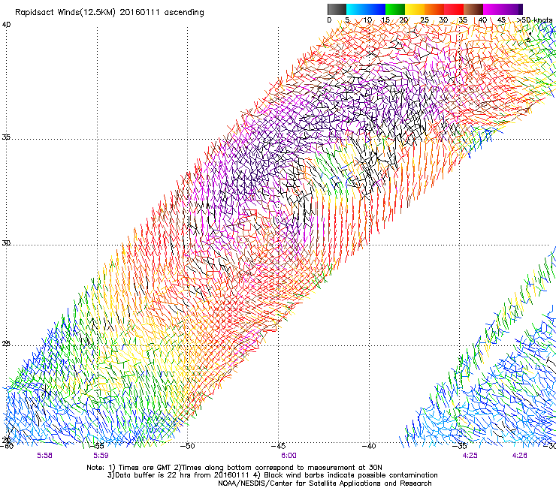Click the '>50 knots' legend label

534,20
